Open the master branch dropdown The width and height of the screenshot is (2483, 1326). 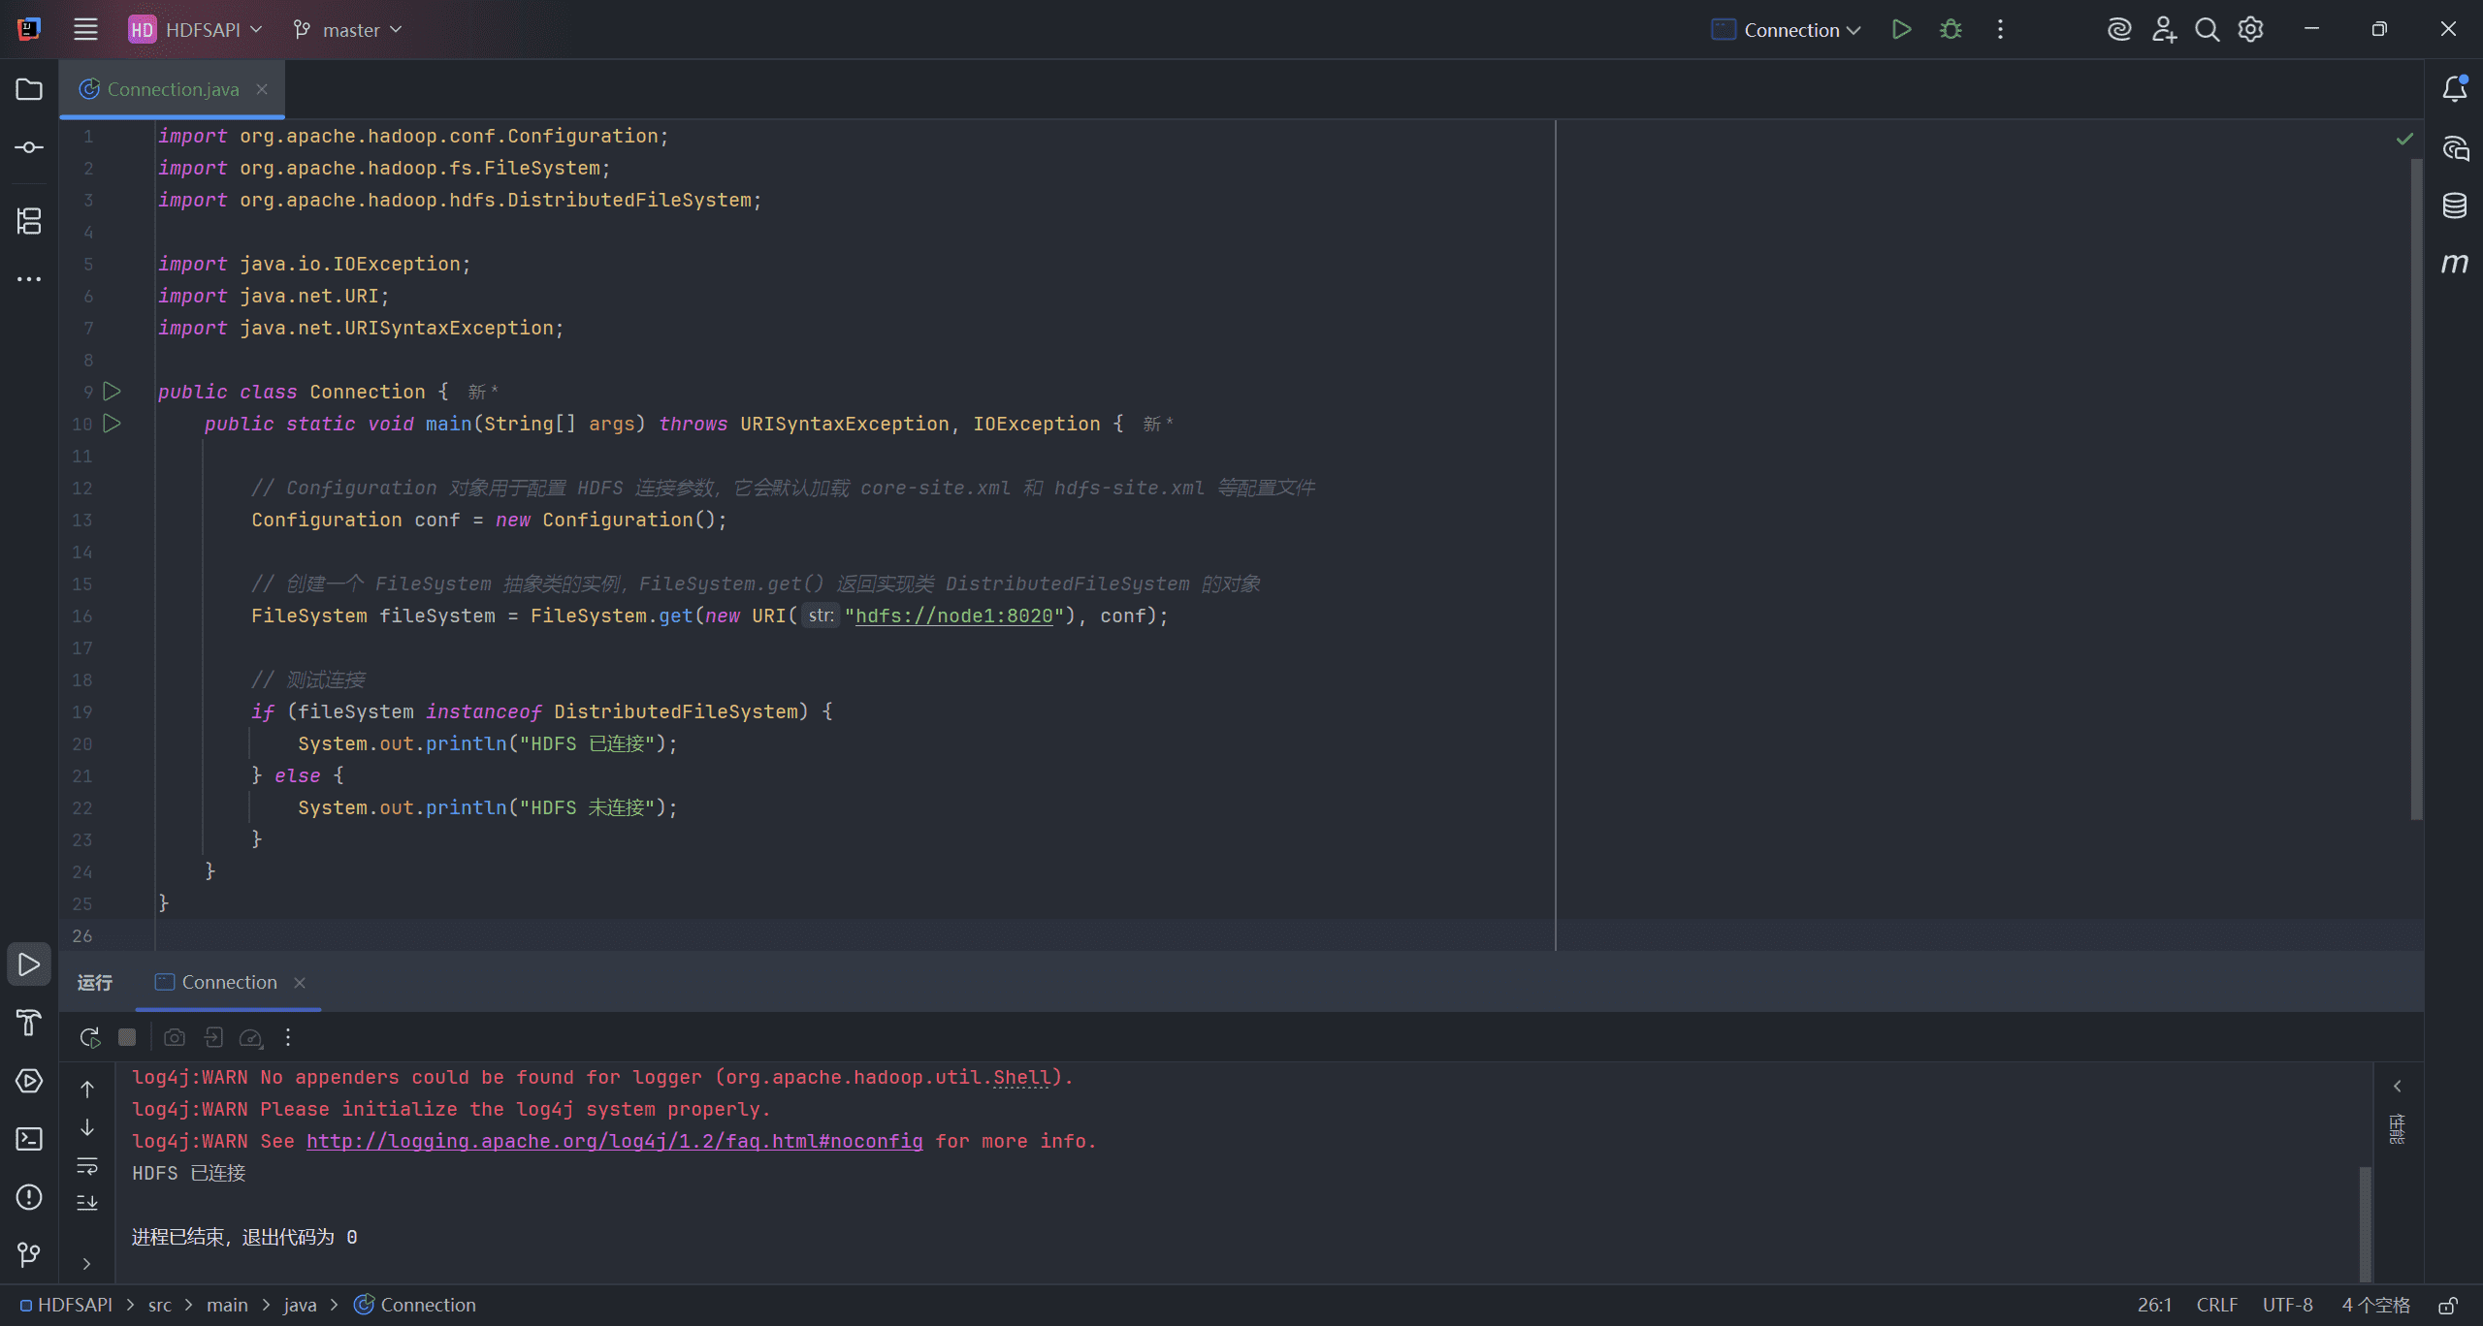[347, 30]
